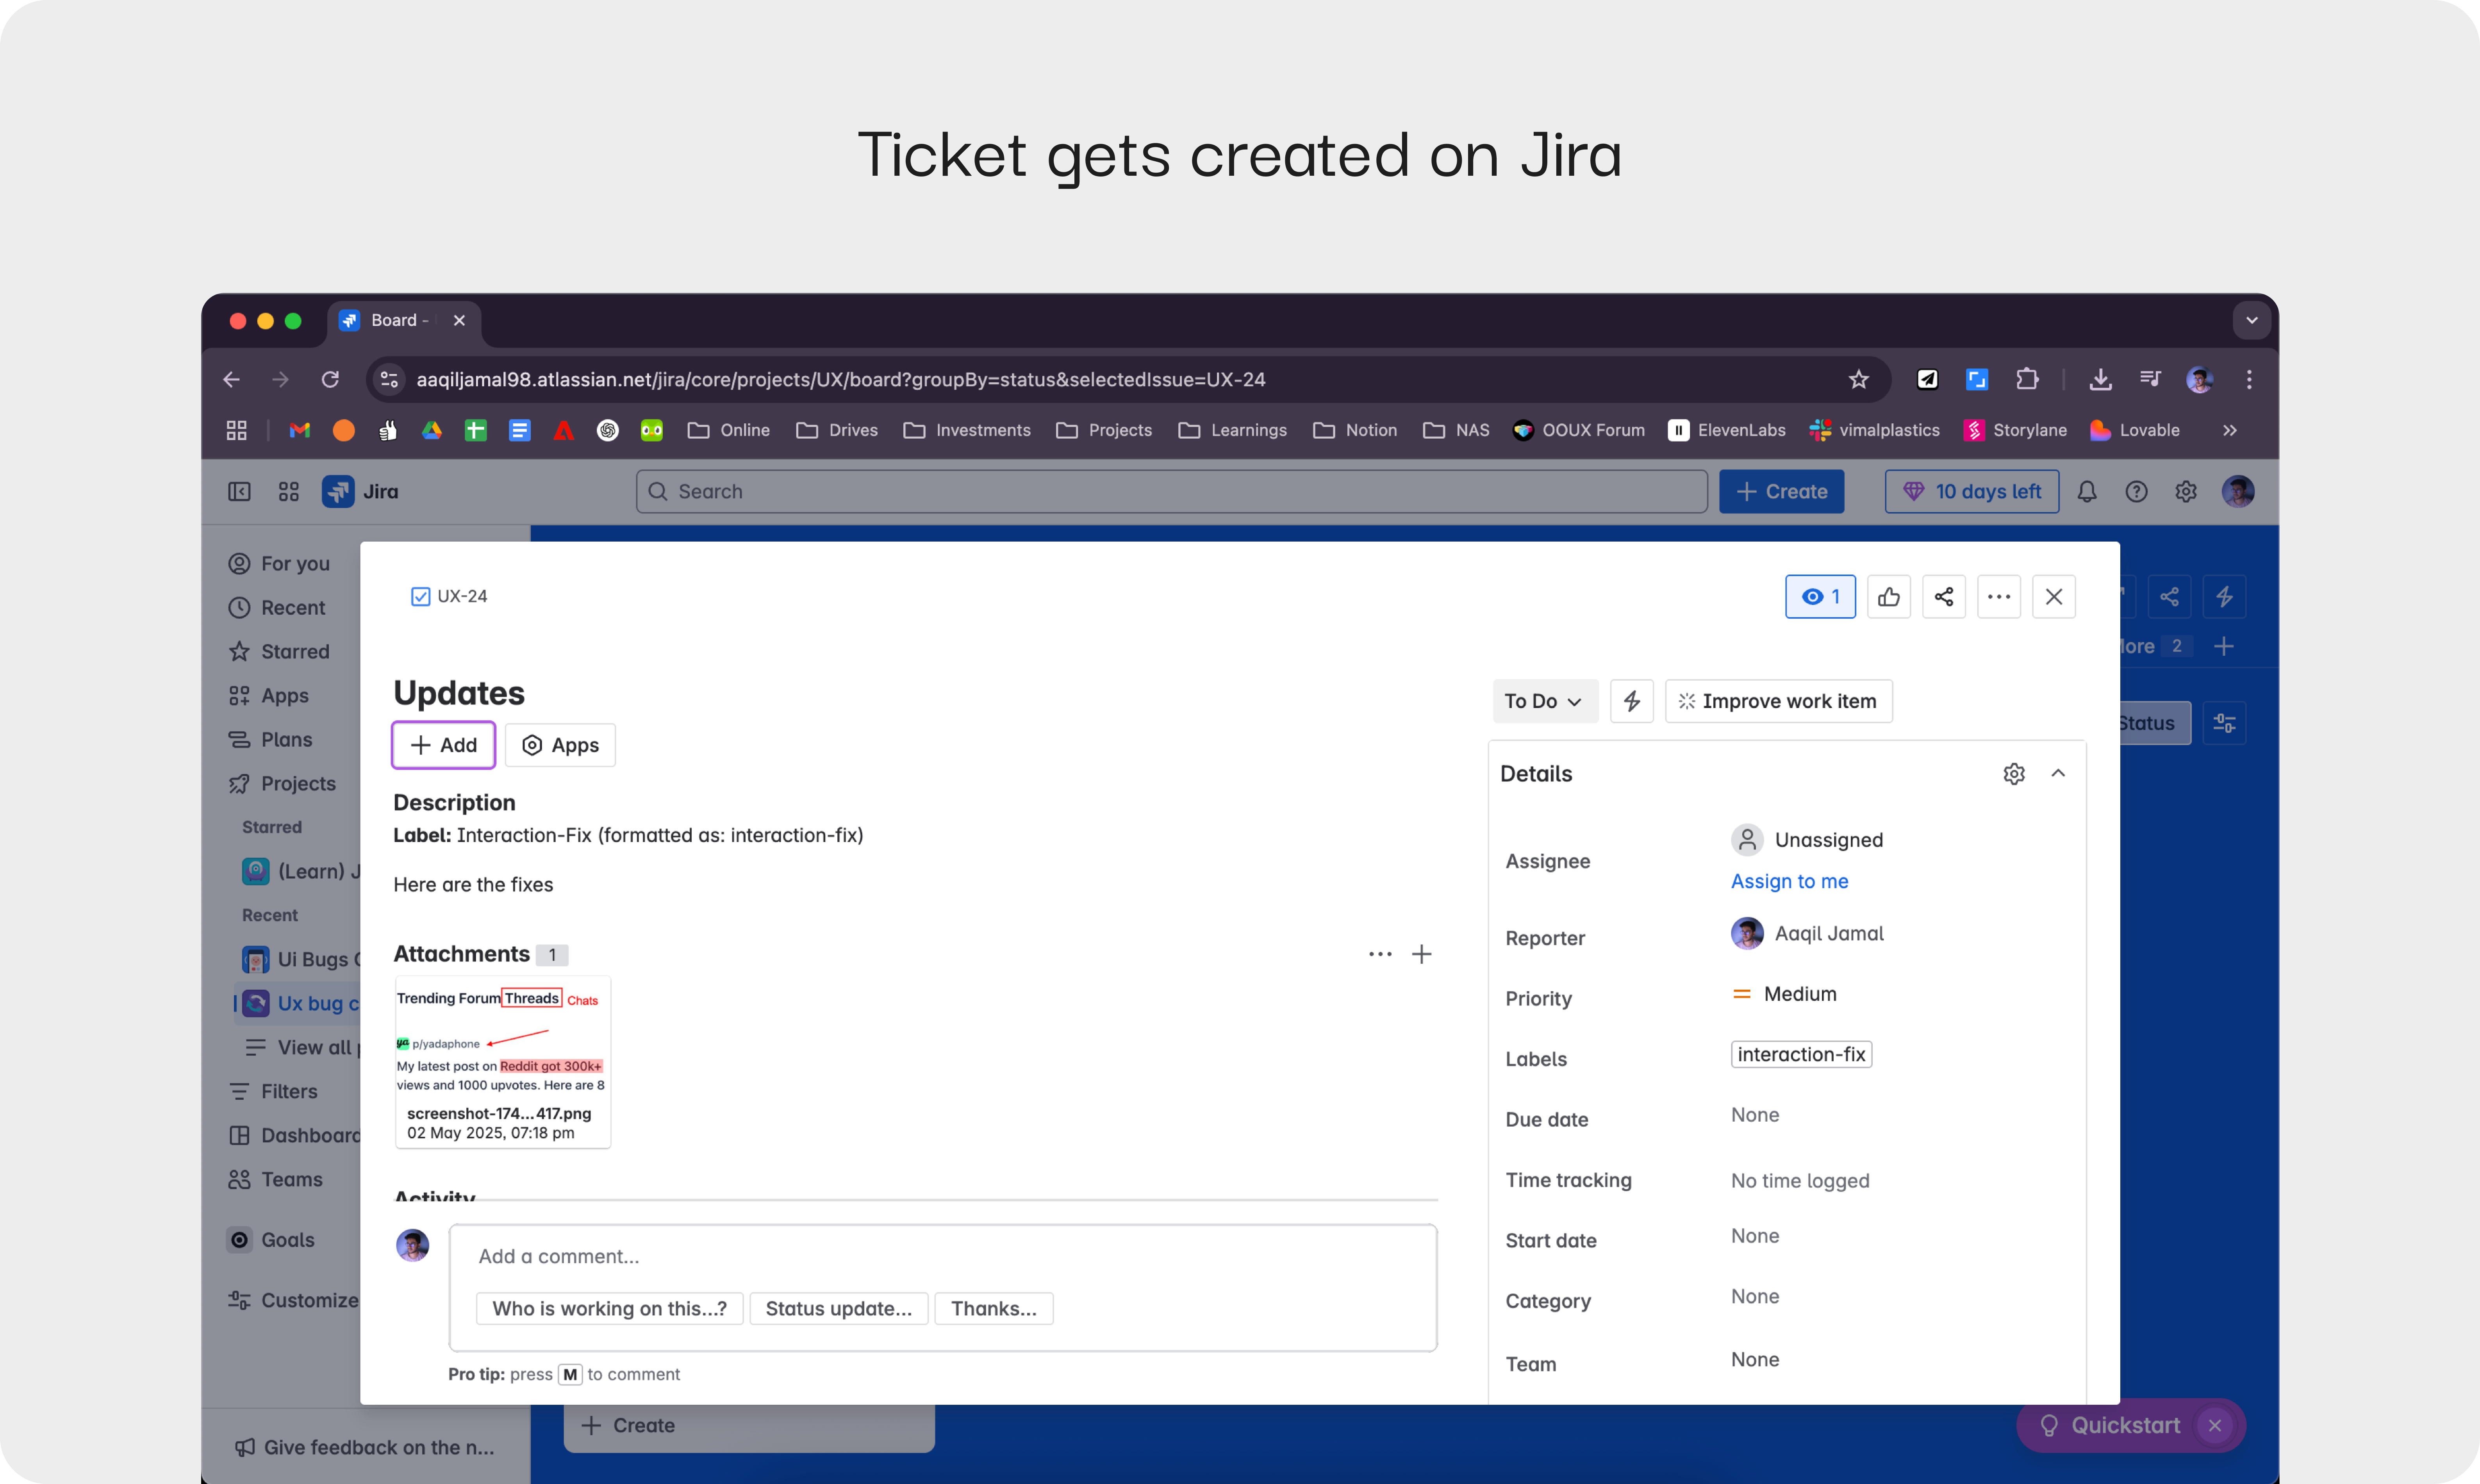Click the automation lightning icon beside To Do
This screenshot has height=1484, width=2480.
[1632, 701]
